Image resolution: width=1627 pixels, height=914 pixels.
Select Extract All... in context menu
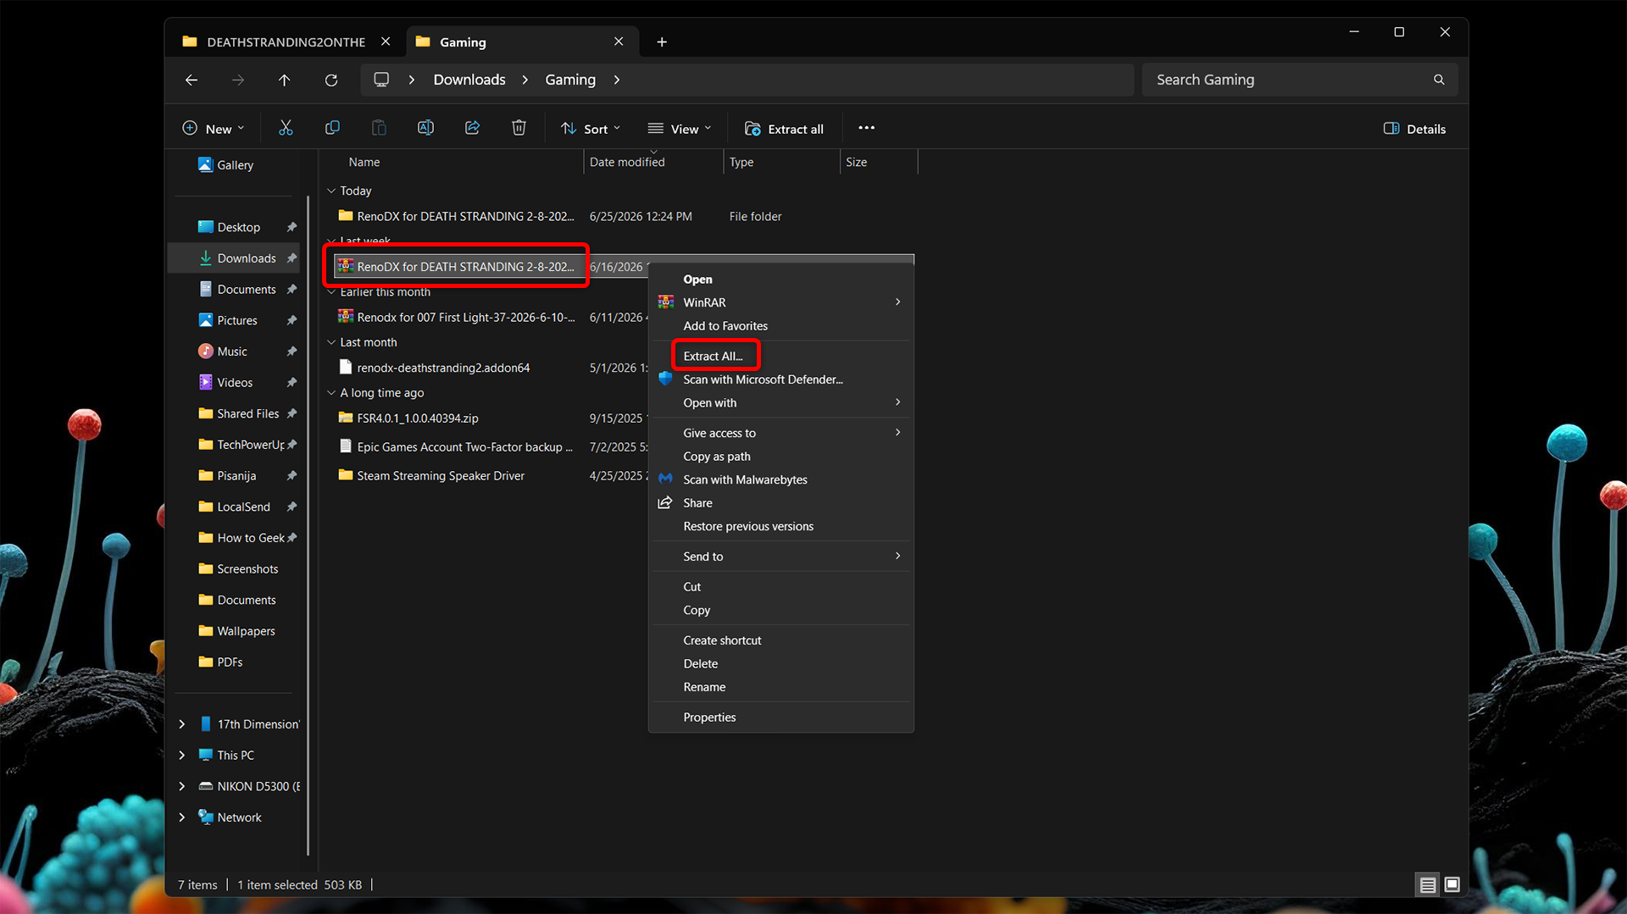(713, 356)
